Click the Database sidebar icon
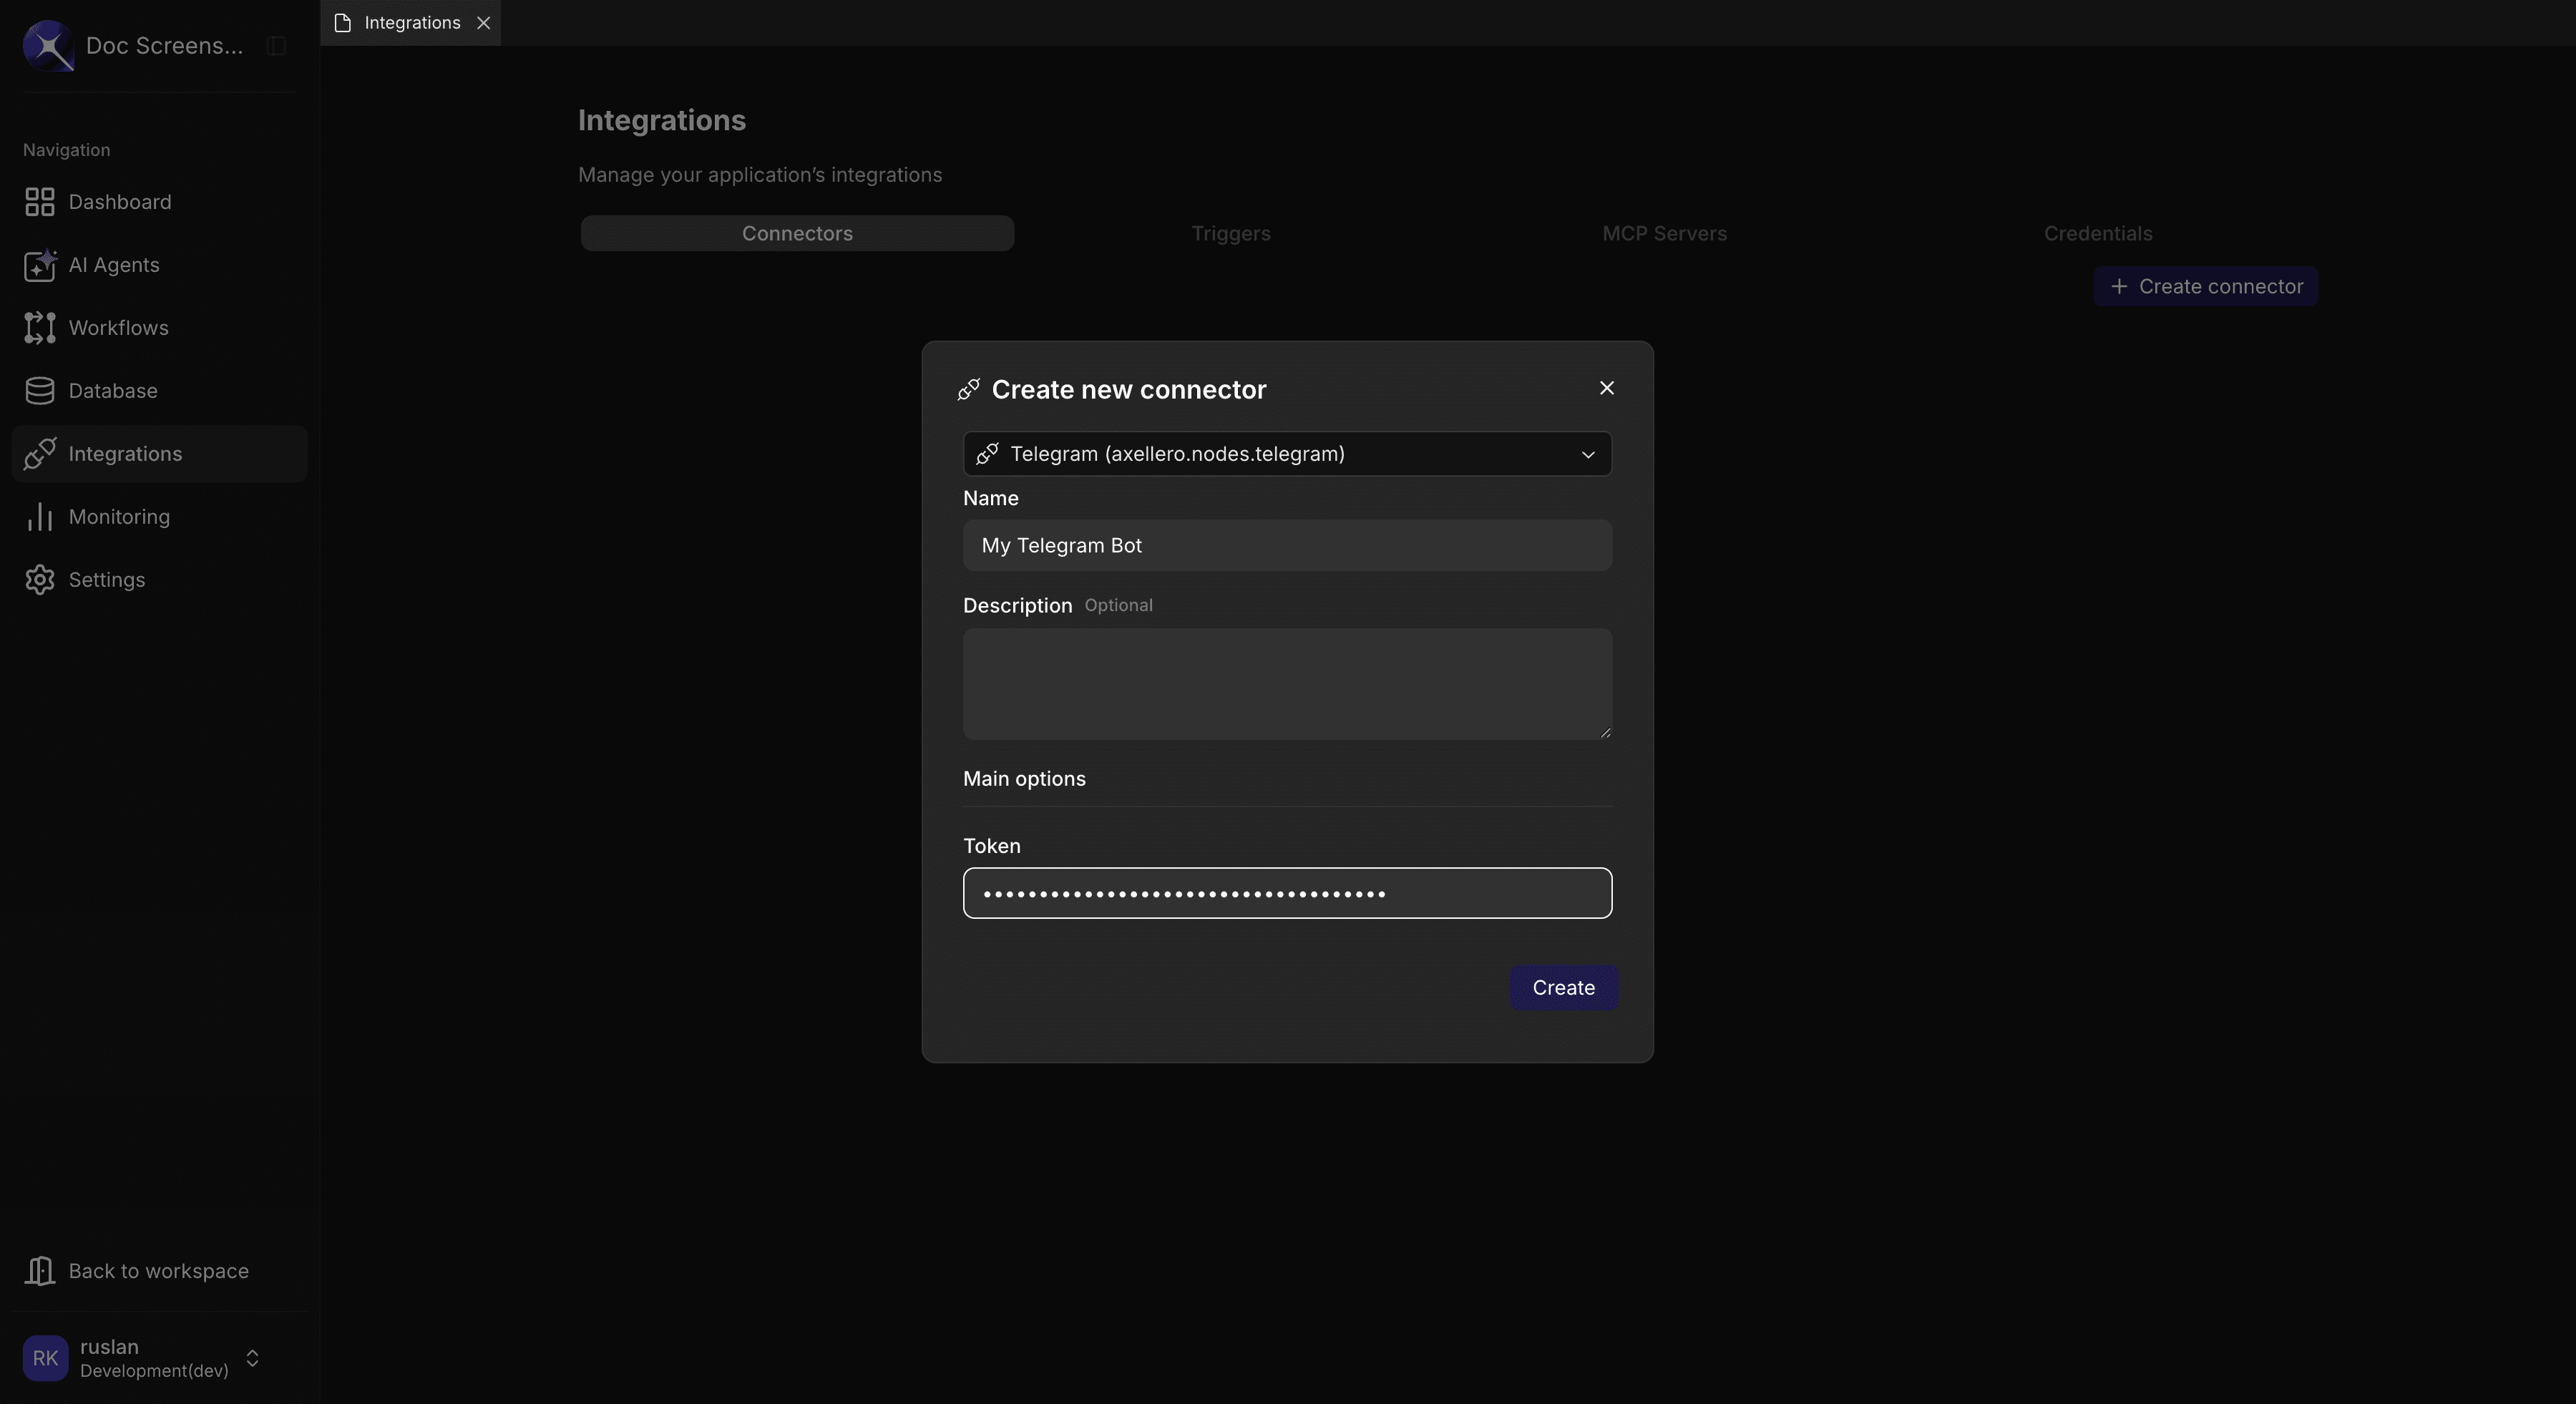2576x1404 pixels. pos(39,390)
